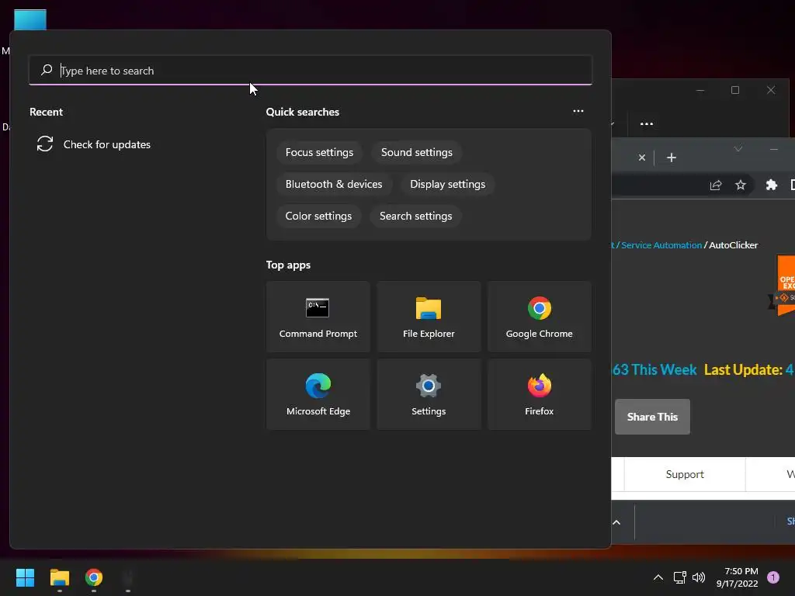The image size is (795, 596).
Task: Open volume tray icon
Action: click(x=699, y=577)
